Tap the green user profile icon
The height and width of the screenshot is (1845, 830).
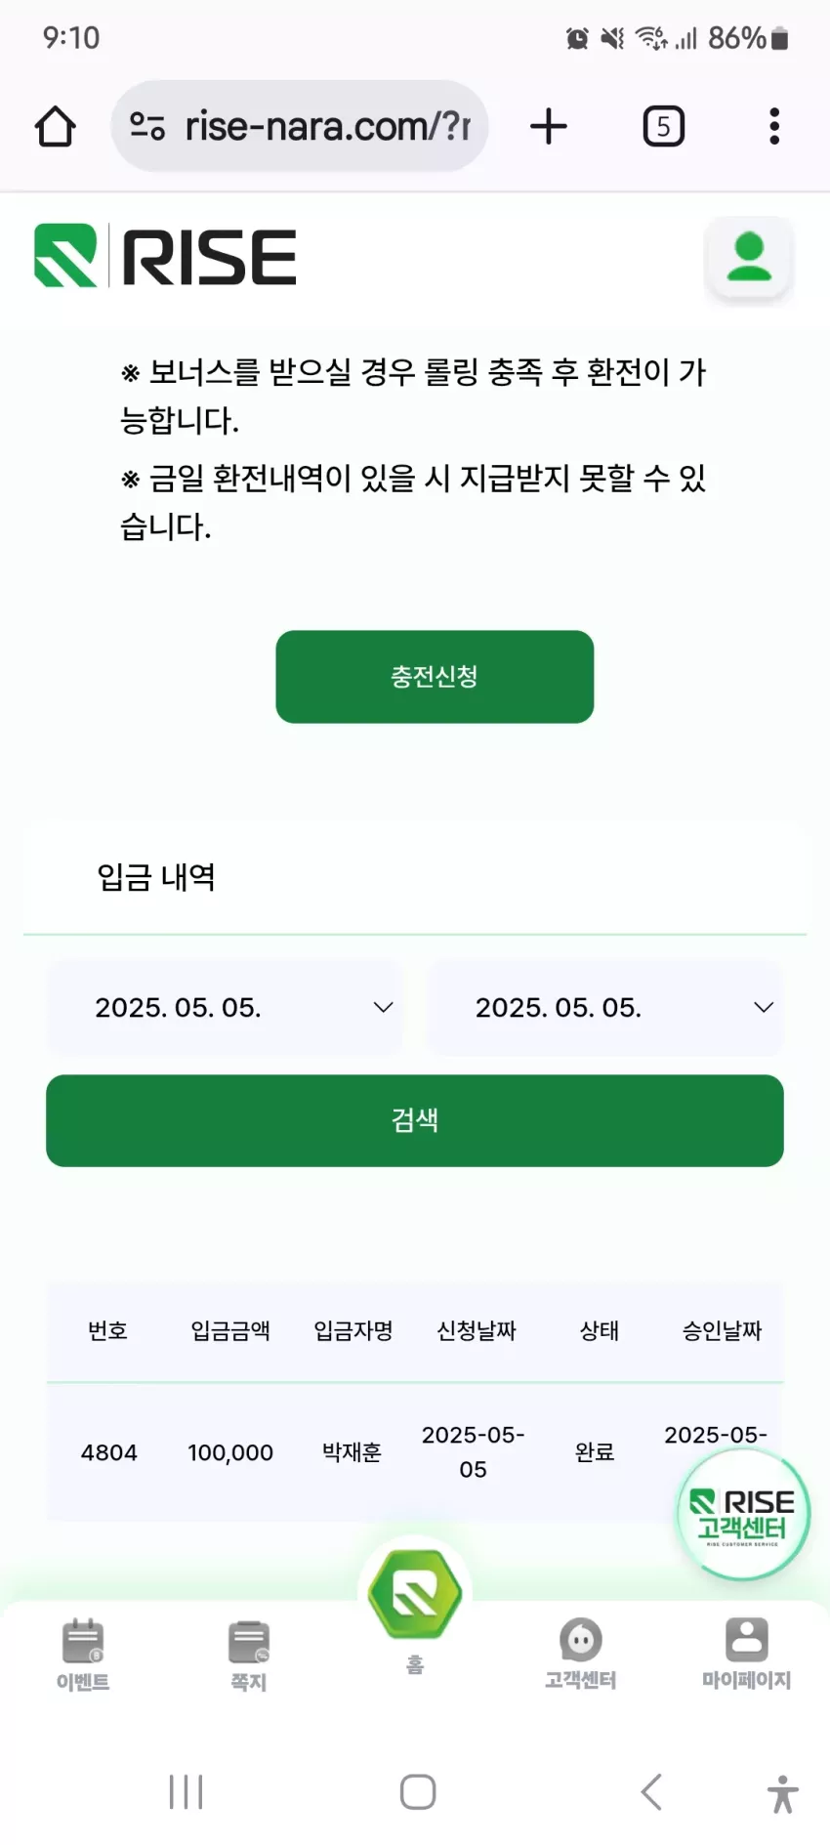coord(749,257)
